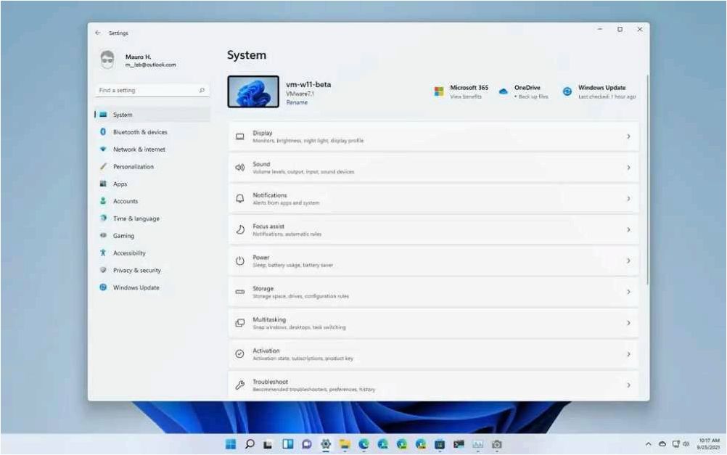Image resolution: width=727 pixels, height=455 pixels.
Task: Open Chat app on the taskbar
Action: [306, 444]
